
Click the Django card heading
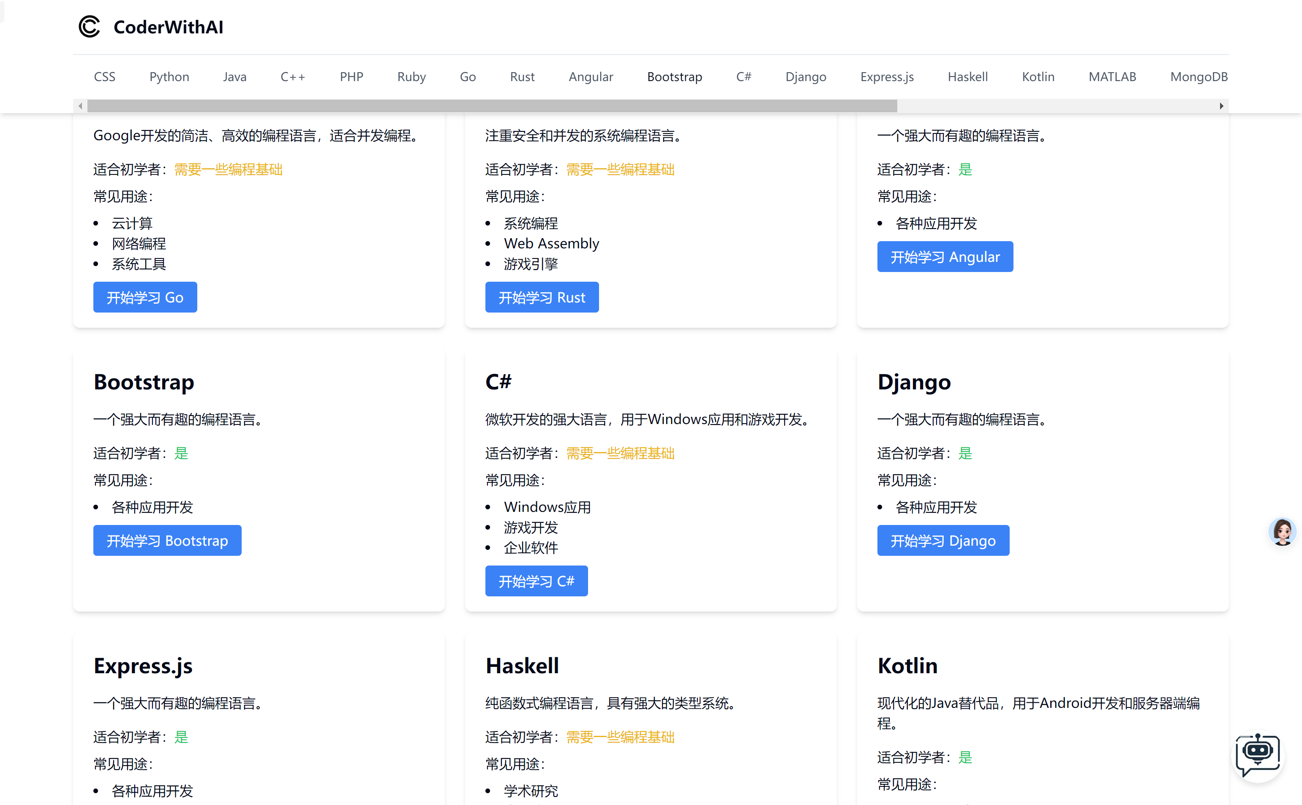pyautogui.click(x=914, y=382)
